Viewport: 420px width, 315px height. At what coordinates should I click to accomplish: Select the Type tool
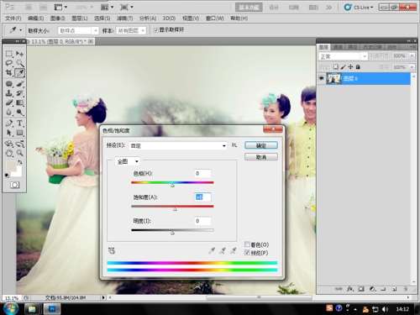point(20,123)
